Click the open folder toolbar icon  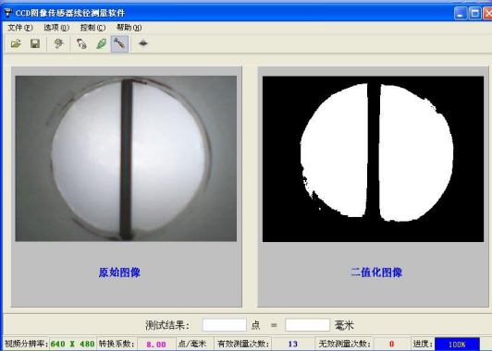pos(16,43)
